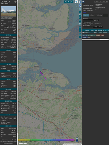Click the Jump to Airport input field
The image size is (109, 145).
click(88, 27)
